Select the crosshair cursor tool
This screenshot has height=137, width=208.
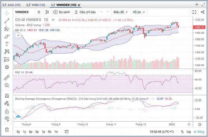pyautogui.click(x=7, y=13)
